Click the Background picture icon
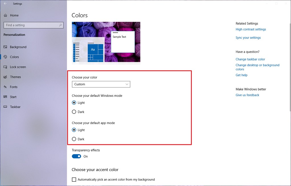The height and width of the screenshot is (186, 291). (5, 47)
